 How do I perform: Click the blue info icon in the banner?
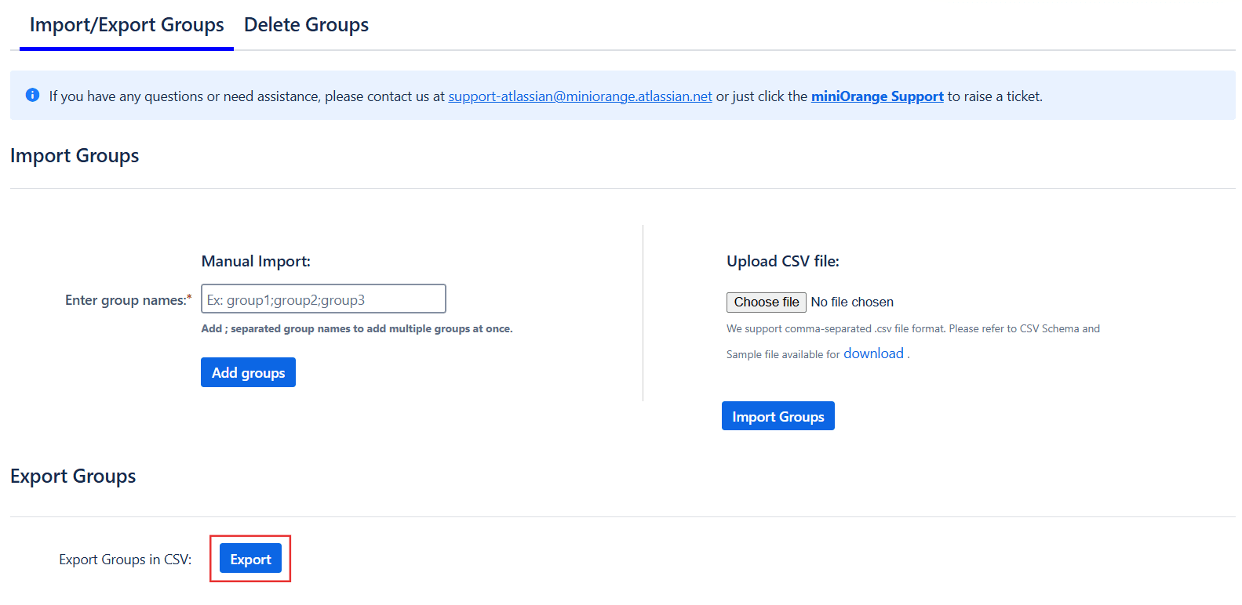pyautogui.click(x=32, y=95)
